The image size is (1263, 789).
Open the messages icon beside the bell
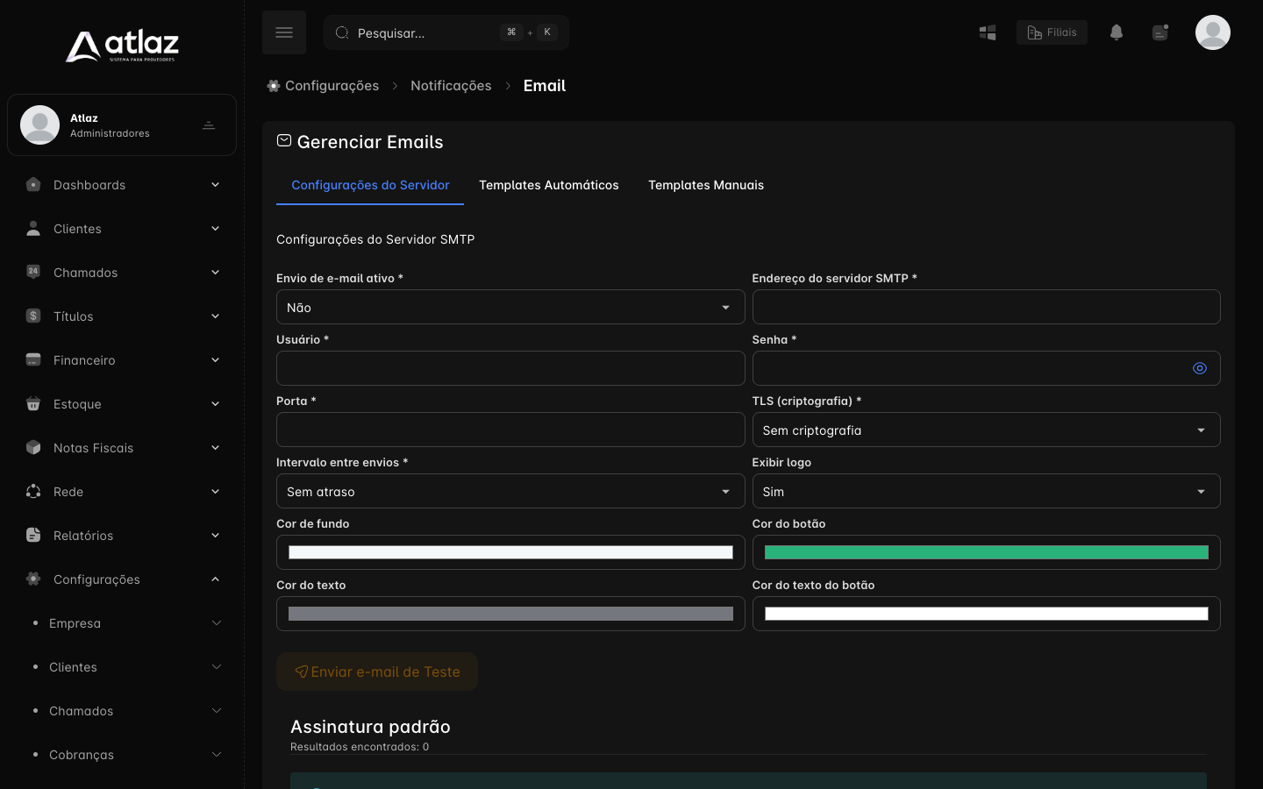[x=1160, y=32]
